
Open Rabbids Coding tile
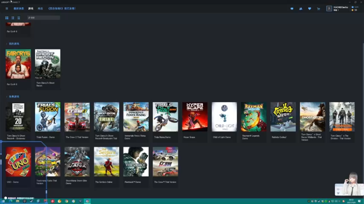283,121
